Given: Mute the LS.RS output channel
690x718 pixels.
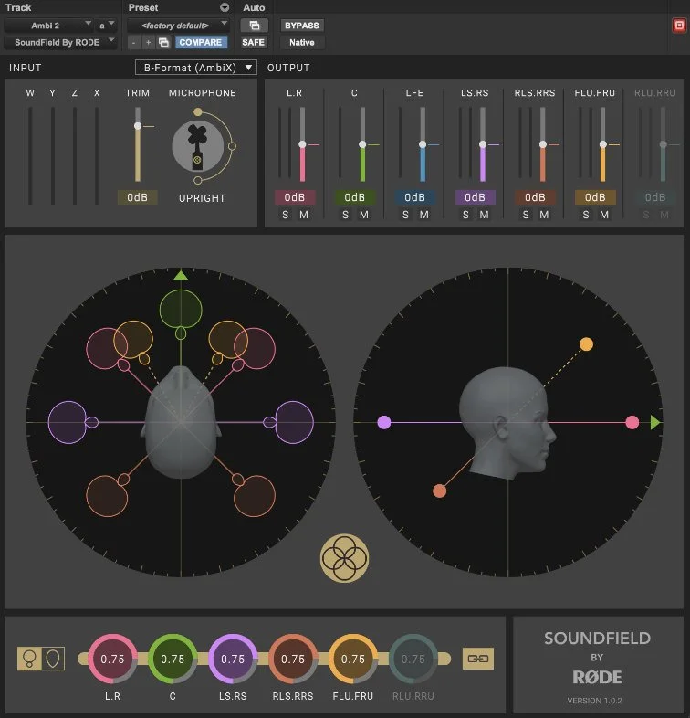Looking at the screenshot, I should click(484, 215).
